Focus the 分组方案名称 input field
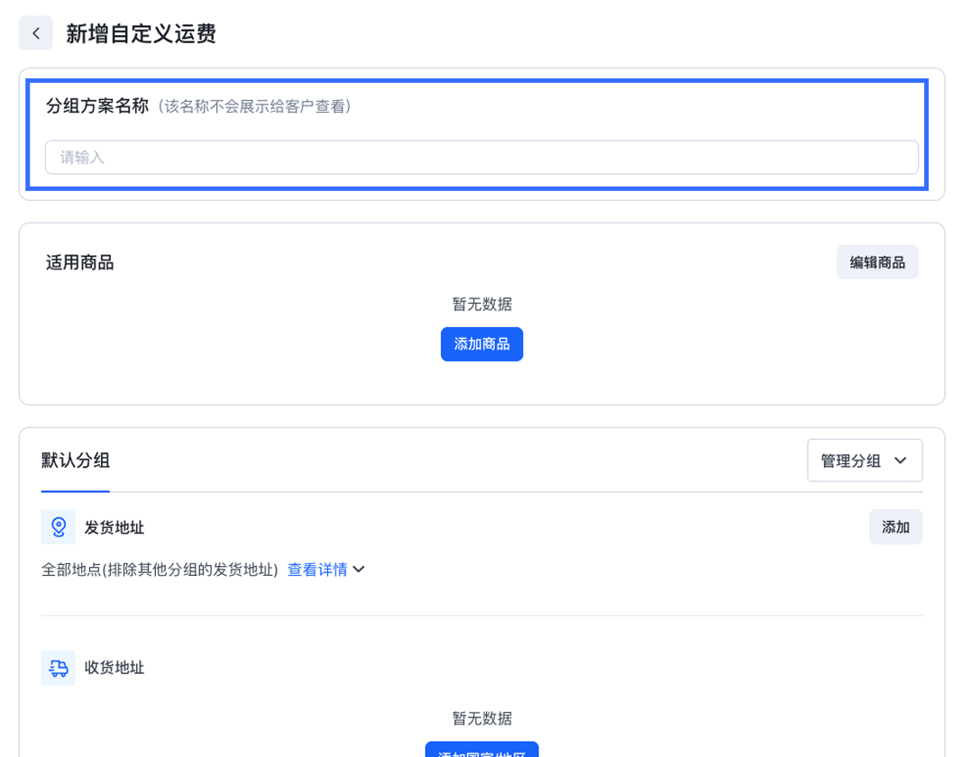This screenshot has height=757, width=971. 481,158
